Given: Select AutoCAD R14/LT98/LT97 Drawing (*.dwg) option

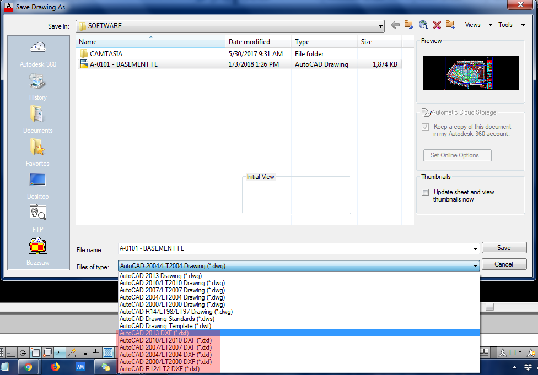Looking at the screenshot, I should 299,312.
